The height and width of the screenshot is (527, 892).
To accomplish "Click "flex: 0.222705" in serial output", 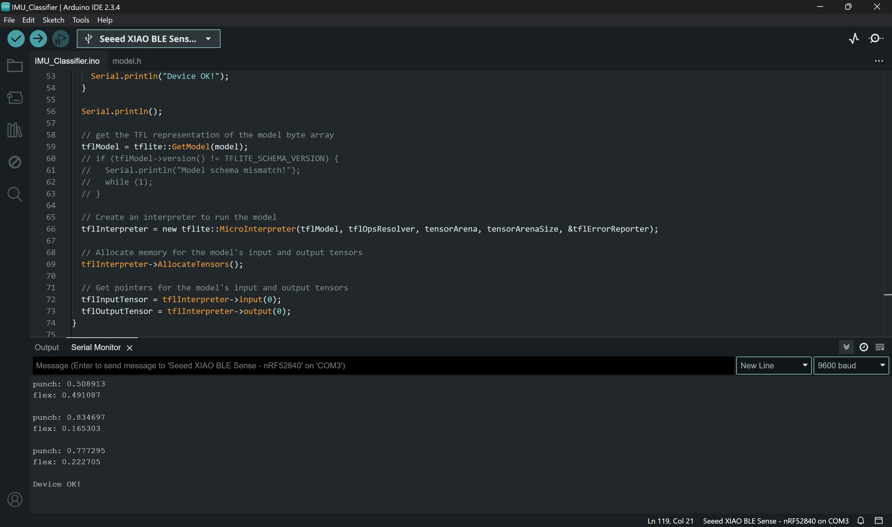I will 67,462.
